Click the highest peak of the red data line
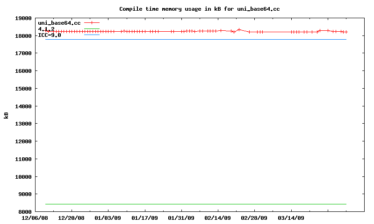374x224 pixels. (239, 29)
